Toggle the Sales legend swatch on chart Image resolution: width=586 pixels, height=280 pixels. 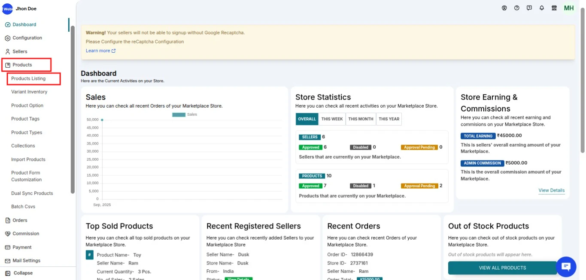[x=179, y=114]
